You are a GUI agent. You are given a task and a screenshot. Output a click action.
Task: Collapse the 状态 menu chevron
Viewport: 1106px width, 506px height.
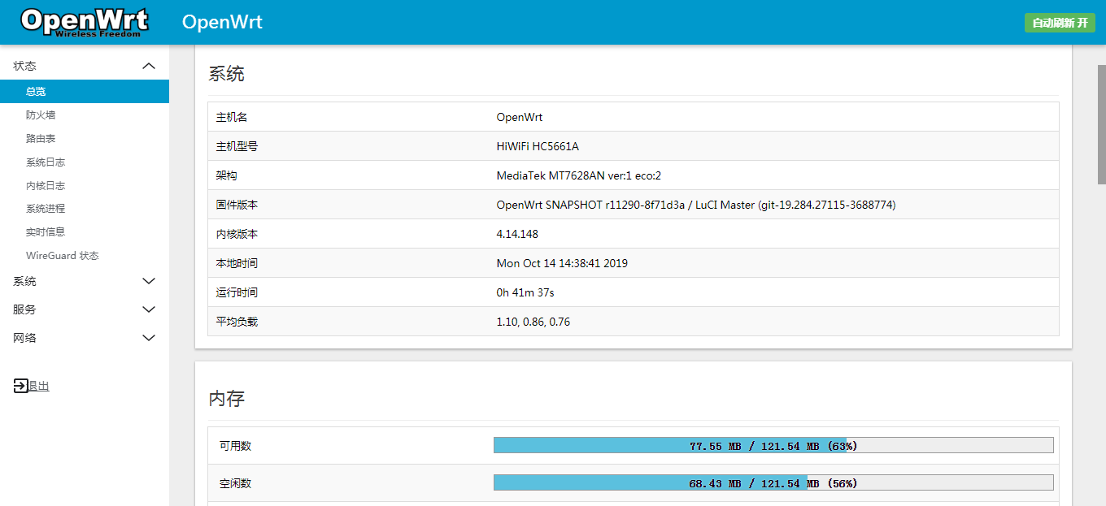(x=149, y=66)
